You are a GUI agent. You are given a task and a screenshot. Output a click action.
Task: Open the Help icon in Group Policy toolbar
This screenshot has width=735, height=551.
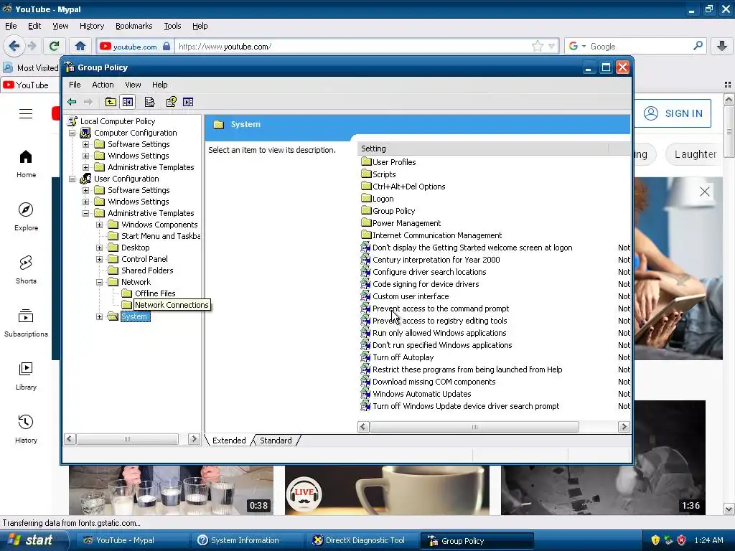[171, 102]
